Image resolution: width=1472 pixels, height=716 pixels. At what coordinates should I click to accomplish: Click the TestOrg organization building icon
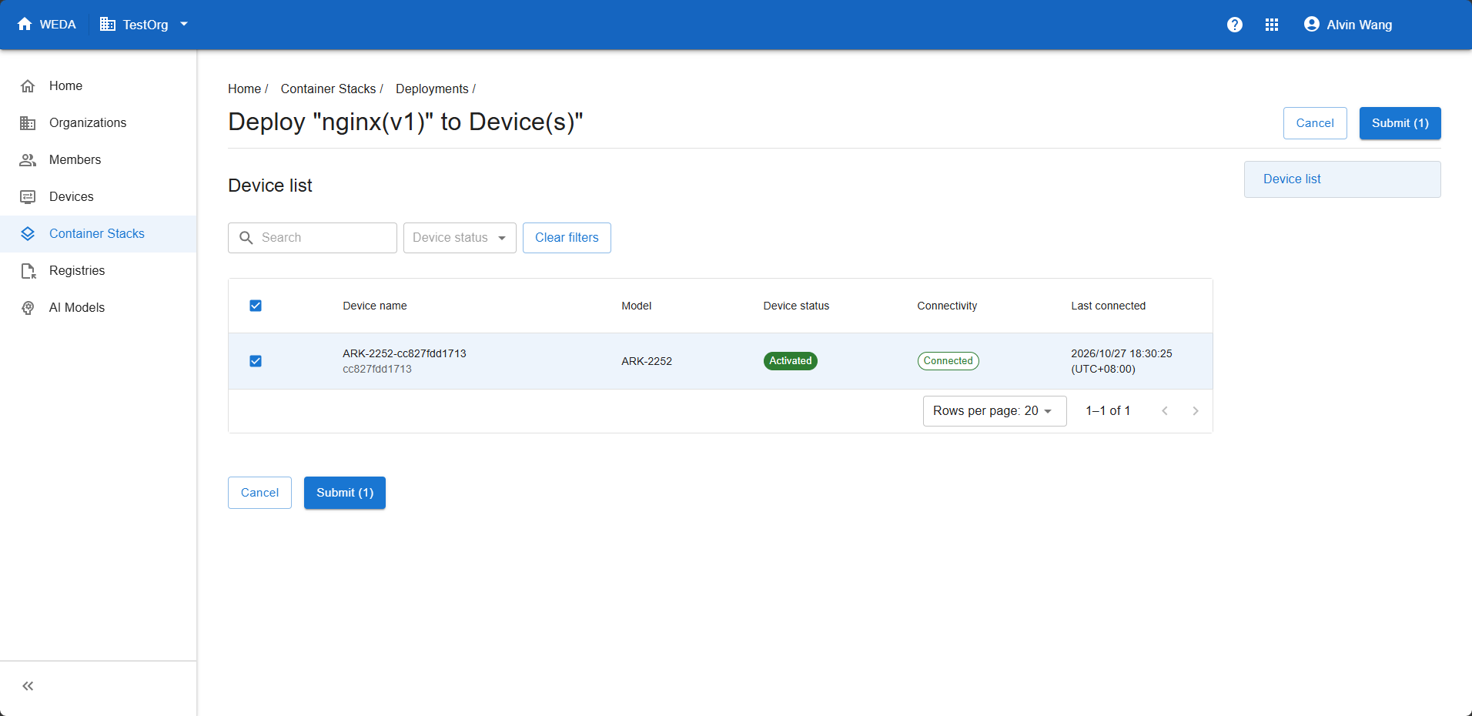tap(108, 25)
